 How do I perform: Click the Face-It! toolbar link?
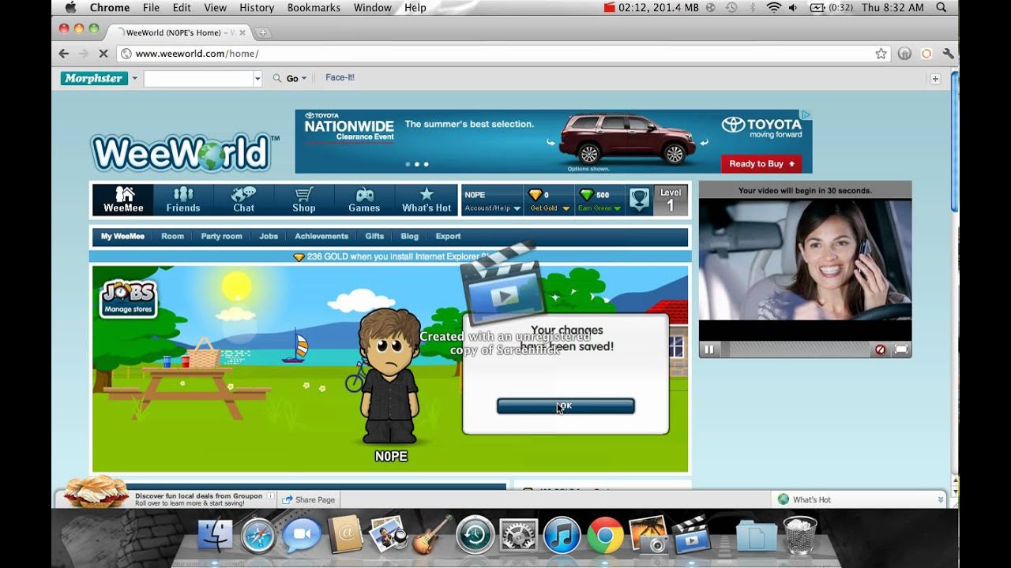(x=340, y=77)
